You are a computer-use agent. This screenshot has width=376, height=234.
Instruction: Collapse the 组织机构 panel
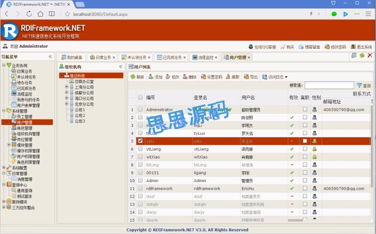coord(121,67)
